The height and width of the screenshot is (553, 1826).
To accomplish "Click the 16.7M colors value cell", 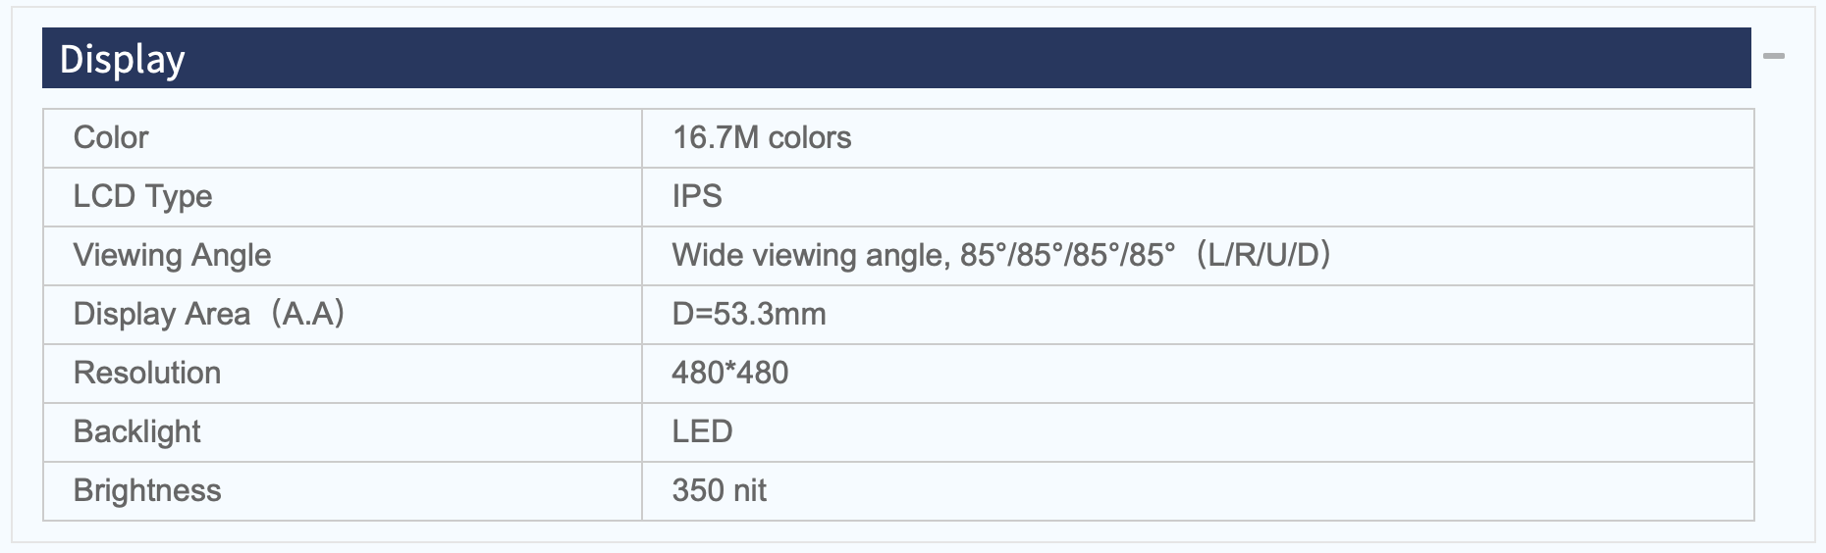I will pos(1198,138).
